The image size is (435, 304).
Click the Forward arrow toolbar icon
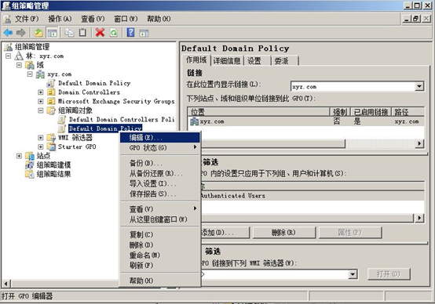[21, 33]
